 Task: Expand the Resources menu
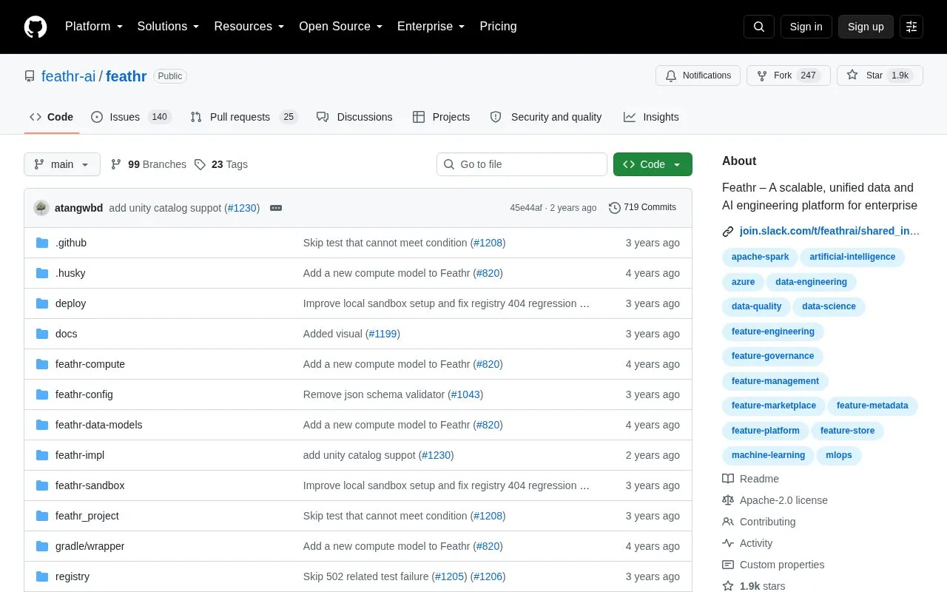pos(249,27)
